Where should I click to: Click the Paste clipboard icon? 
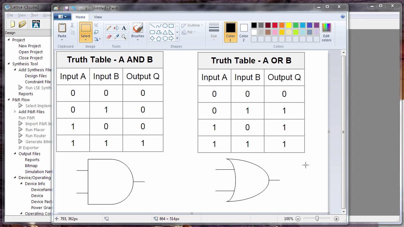pyautogui.click(x=62, y=28)
